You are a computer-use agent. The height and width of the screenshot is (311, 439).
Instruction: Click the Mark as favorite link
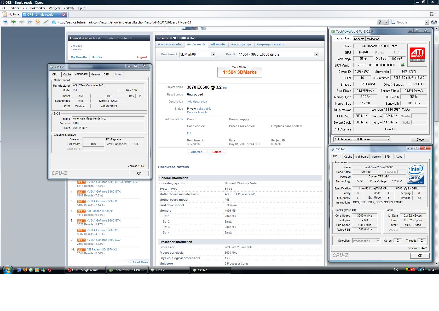[x=197, y=112]
